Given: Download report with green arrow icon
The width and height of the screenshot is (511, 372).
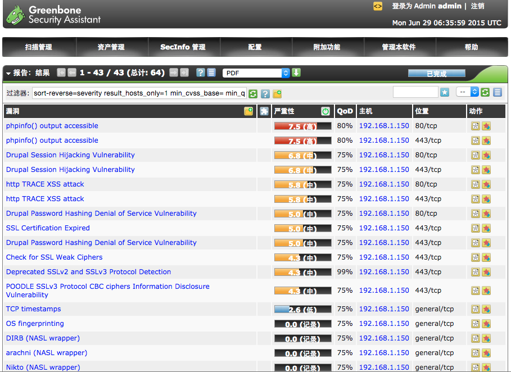Looking at the screenshot, I should click(x=296, y=72).
